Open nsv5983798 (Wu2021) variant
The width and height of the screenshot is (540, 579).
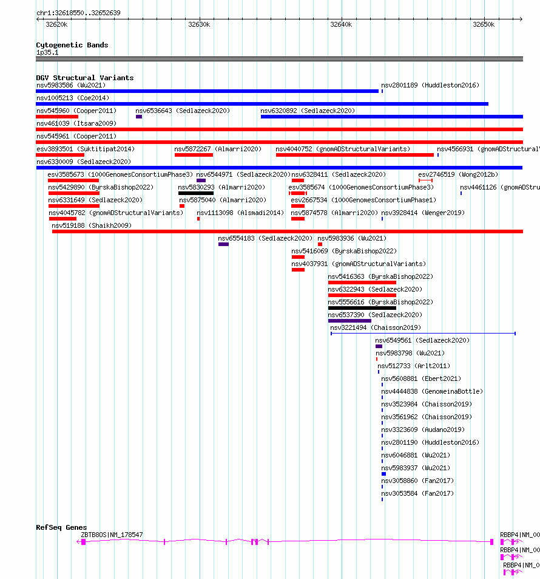pyautogui.click(x=410, y=354)
